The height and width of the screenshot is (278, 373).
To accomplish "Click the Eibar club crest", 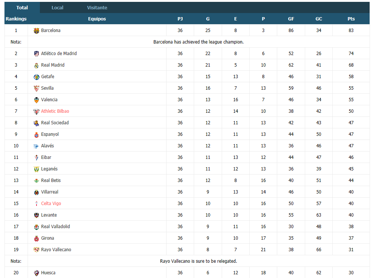I will click(37, 157).
